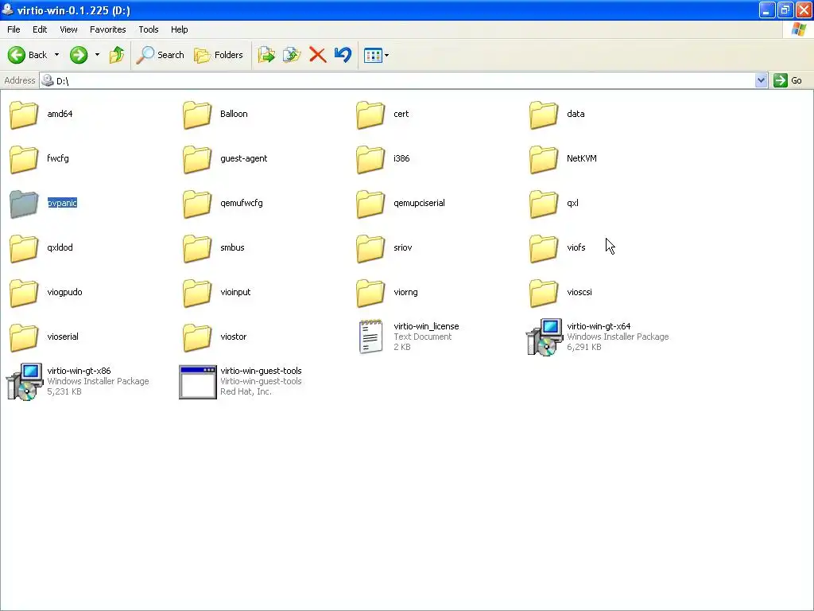Go back with the Back button
The width and height of the screenshot is (814, 611).
click(x=27, y=55)
